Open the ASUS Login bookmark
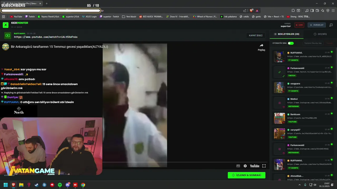This screenshot has height=189, width=337. tap(89, 17)
